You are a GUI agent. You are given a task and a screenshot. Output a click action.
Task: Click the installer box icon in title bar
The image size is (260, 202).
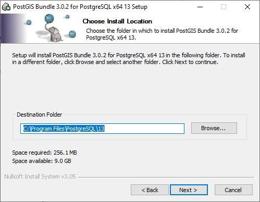pyautogui.click(x=6, y=7)
